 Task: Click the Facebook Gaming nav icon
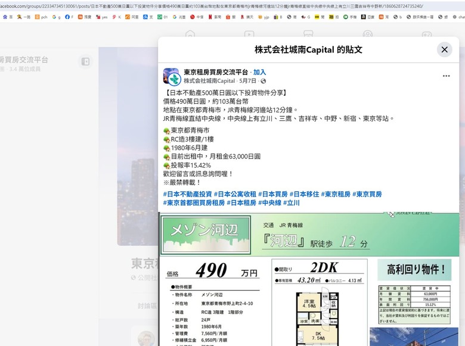click(427, 34)
